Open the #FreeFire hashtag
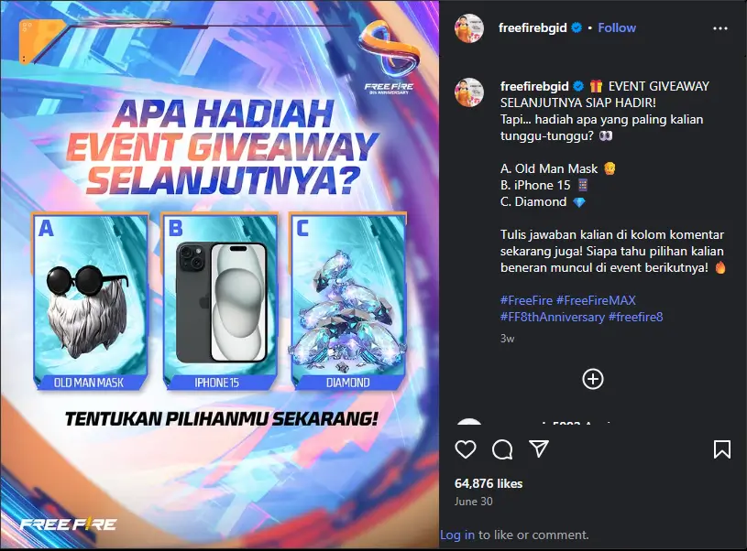Image resolution: width=747 pixels, height=551 pixels. pos(526,300)
